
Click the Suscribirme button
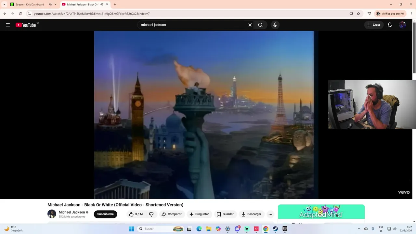pos(106,214)
